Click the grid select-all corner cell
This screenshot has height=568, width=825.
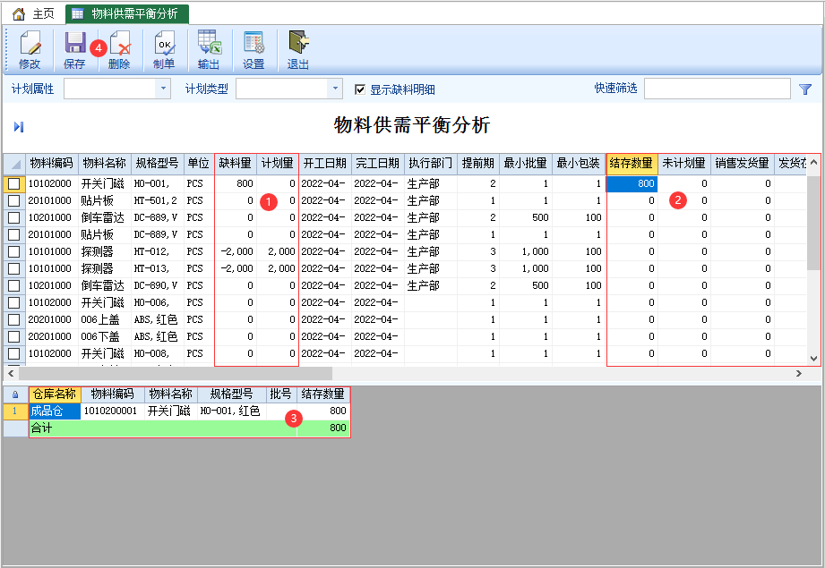[x=14, y=164]
